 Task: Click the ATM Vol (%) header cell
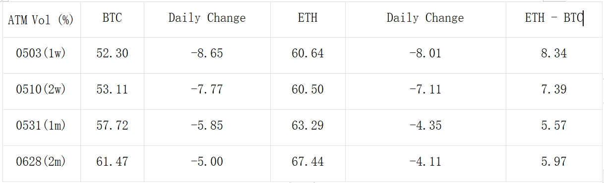(41, 19)
